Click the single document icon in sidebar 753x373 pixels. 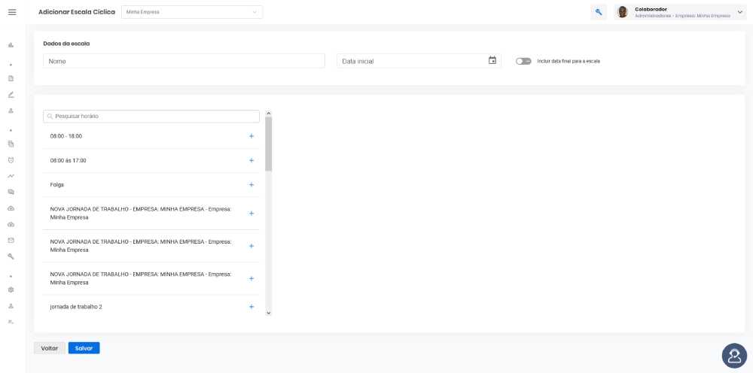[11, 78]
